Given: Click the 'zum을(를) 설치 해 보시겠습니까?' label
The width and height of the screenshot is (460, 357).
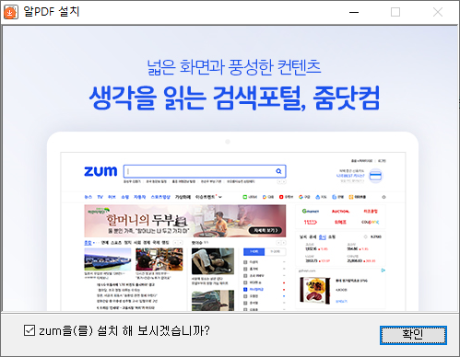Looking at the screenshot, I should point(124,330).
